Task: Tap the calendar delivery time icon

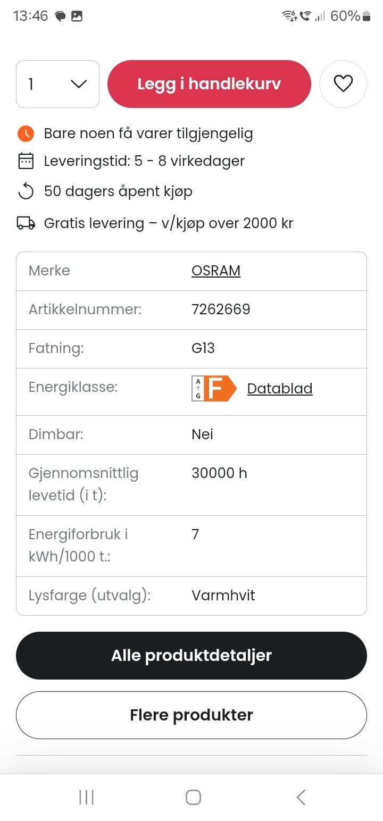Action: click(x=26, y=161)
